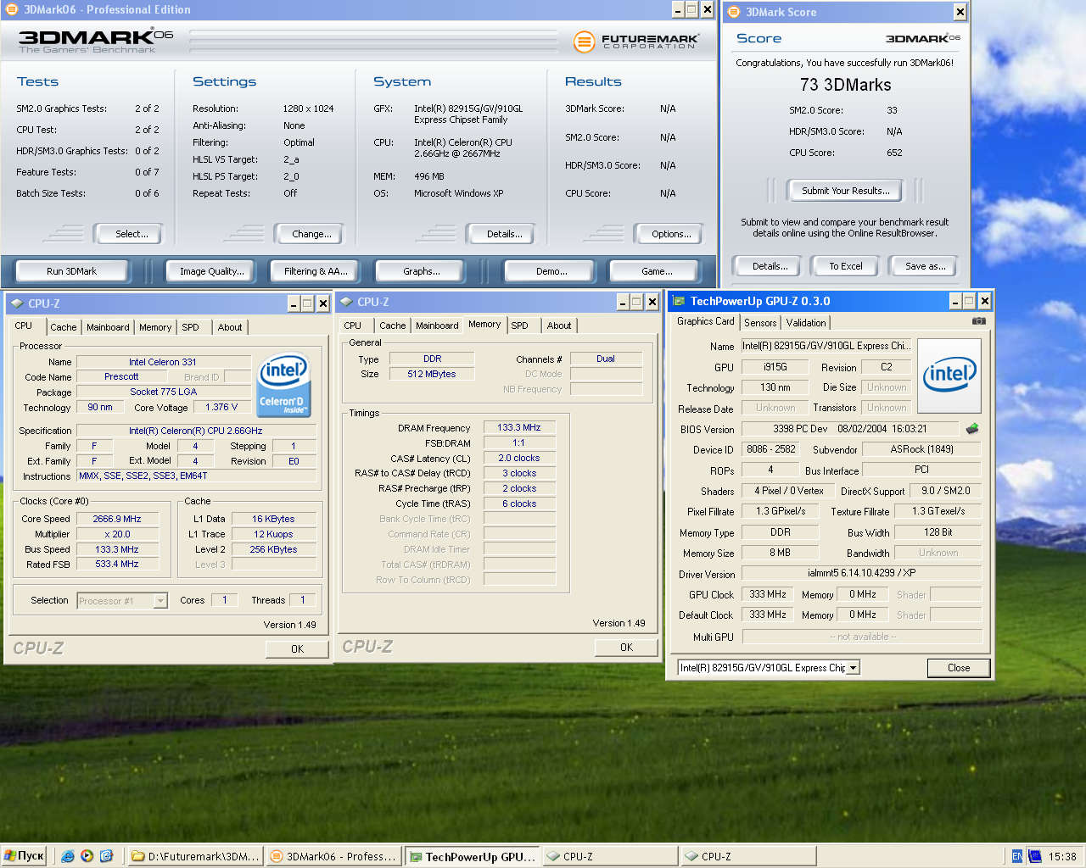This screenshot has width=1086, height=868.
Task: Open the Processor #1 selection dropdown
Action: click(x=160, y=601)
